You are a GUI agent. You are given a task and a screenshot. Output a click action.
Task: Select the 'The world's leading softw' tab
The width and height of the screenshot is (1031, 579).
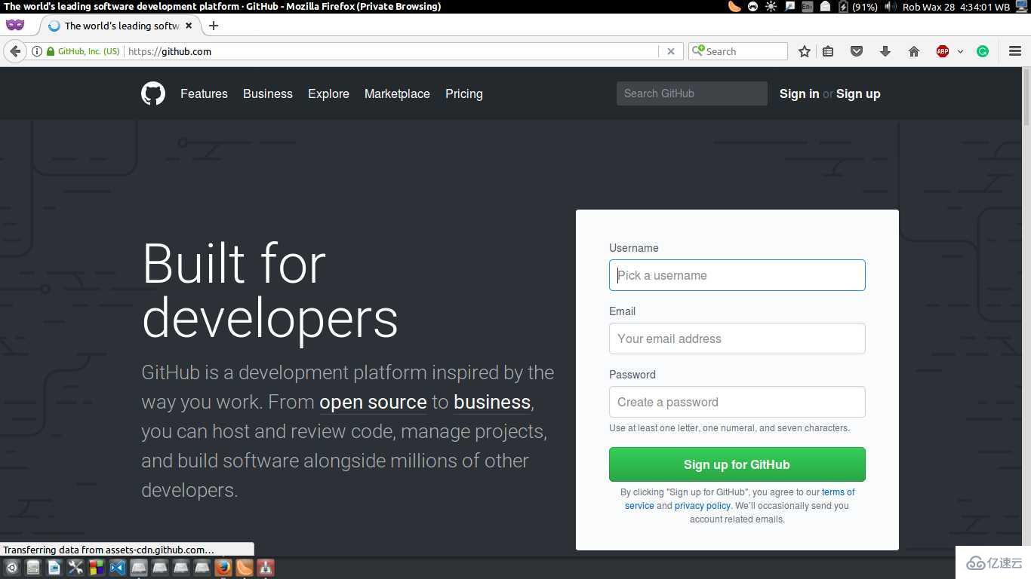pyautogui.click(x=121, y=26)
